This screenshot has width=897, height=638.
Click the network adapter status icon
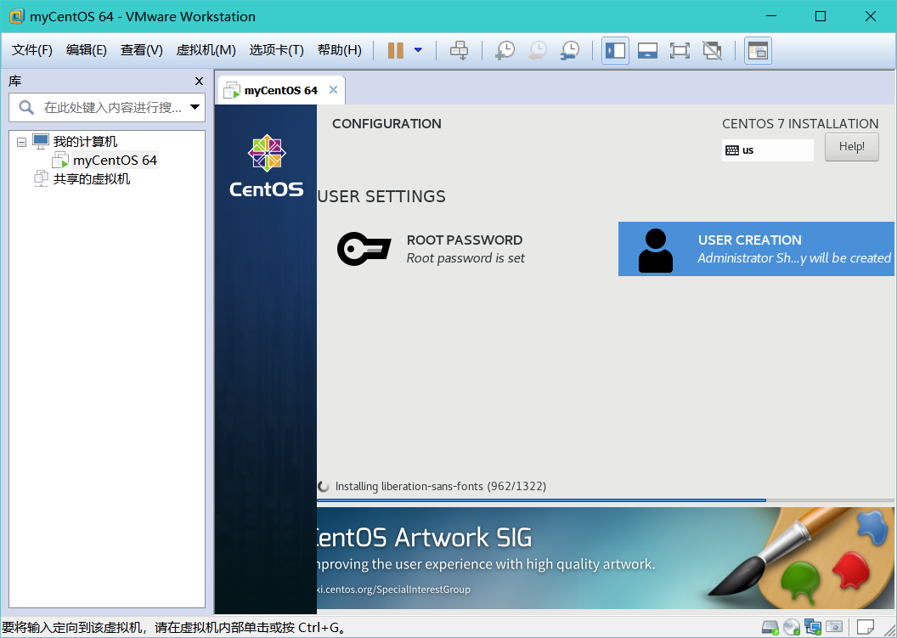click(813, 627)
